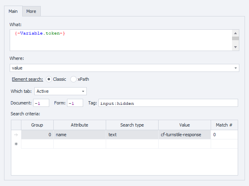Click the Attribute column header

[80, 125]
